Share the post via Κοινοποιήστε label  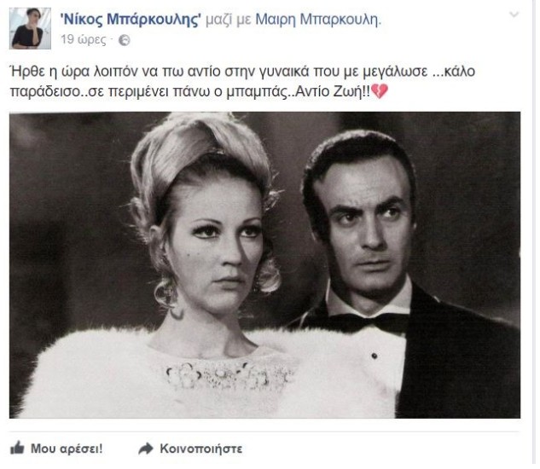(201, 449)
